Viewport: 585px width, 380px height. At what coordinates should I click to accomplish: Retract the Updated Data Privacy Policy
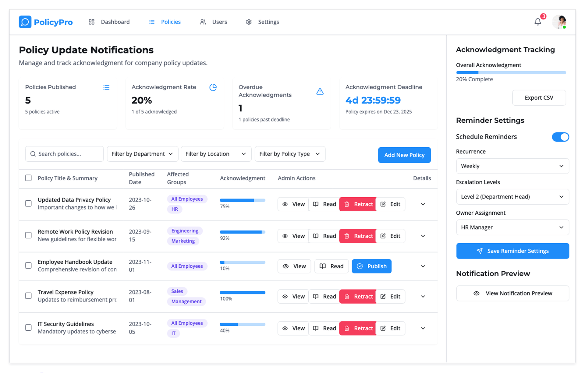(x=358, y=204)
